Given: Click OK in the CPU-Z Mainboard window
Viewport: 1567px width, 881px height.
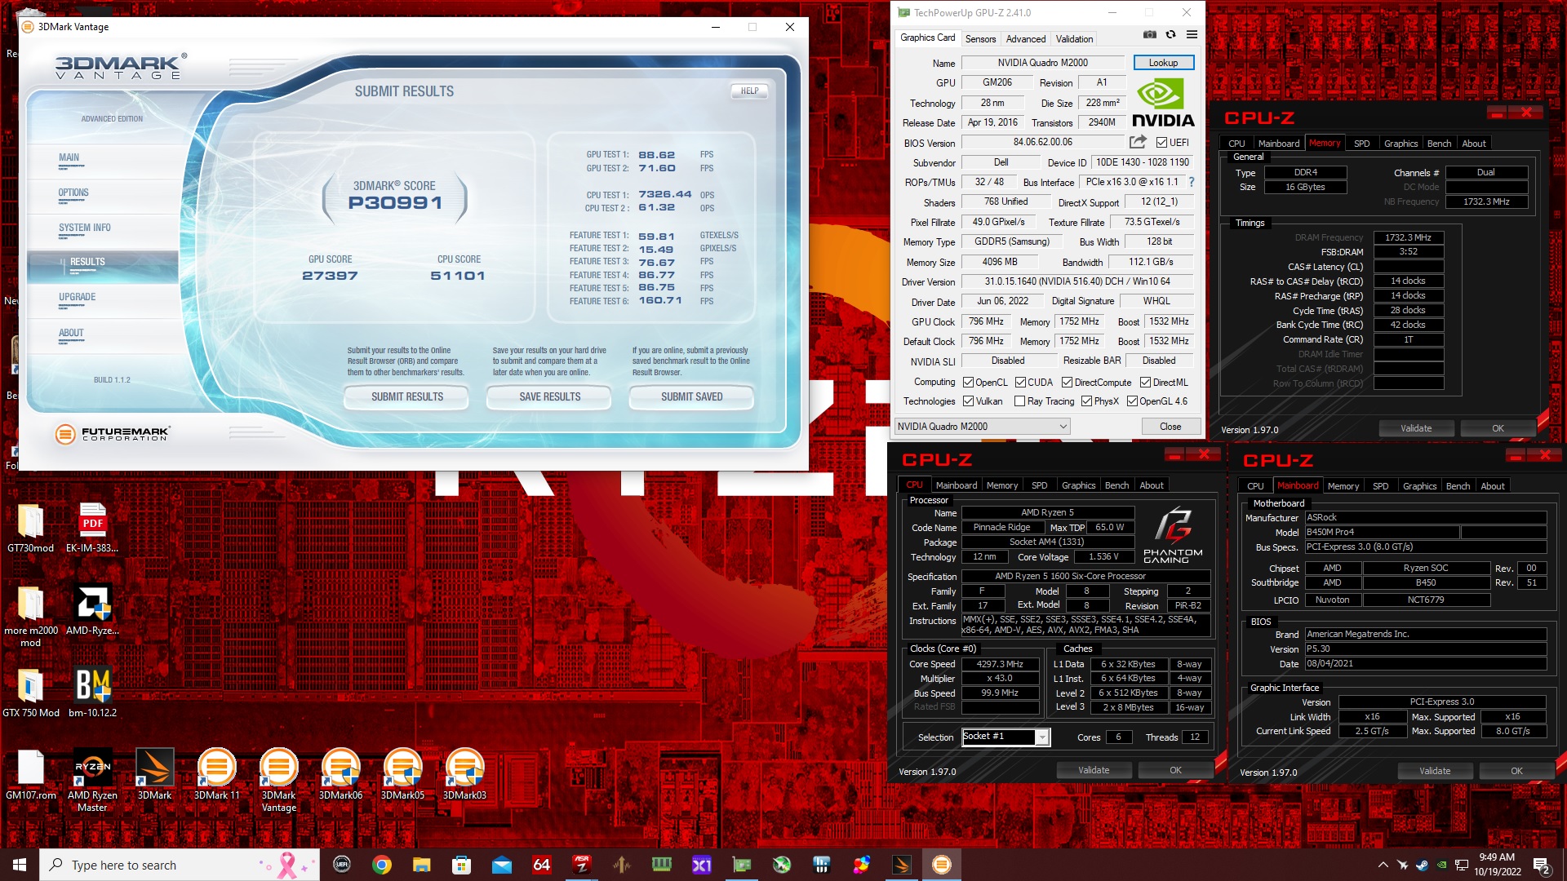Looking at the screenshot, I should click(x=1516, y=772).
